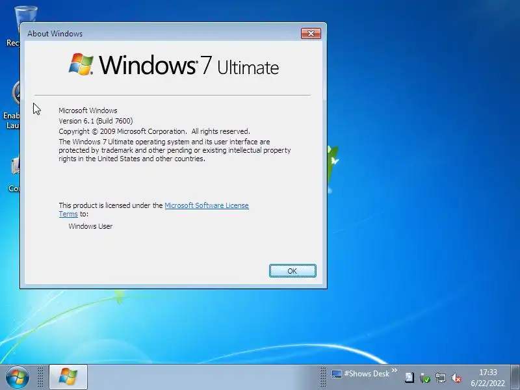Click the About Windows title bar text
The height and width of the screenshot is (390, 520).
coord(55,34)
